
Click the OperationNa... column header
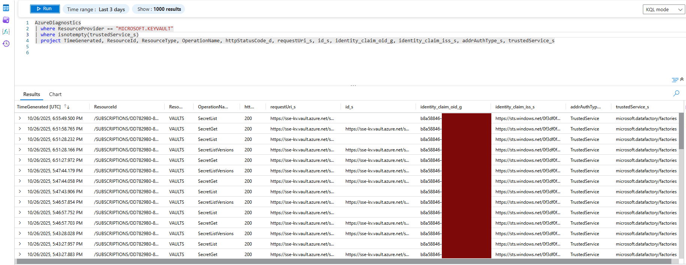coord(213,107)
